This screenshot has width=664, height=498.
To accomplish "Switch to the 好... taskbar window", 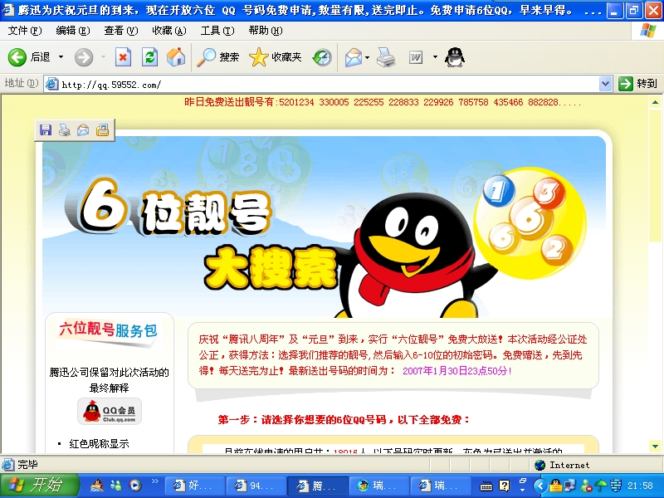I will (x=194, y=486).
